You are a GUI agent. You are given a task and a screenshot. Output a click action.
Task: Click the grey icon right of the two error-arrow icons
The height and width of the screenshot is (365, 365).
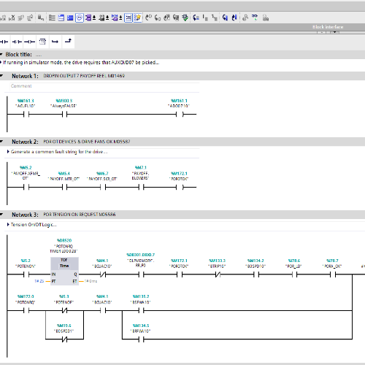pos(166,18)
